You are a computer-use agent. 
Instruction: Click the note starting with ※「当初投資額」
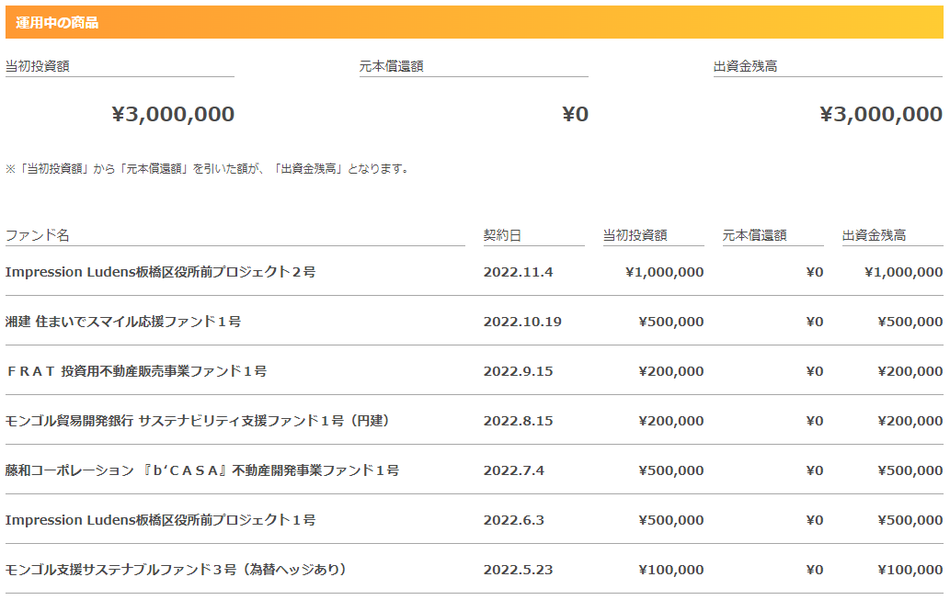[x=209, y=168]
